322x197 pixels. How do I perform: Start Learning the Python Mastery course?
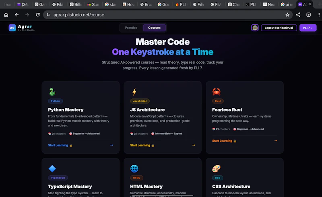pos(58,145)
